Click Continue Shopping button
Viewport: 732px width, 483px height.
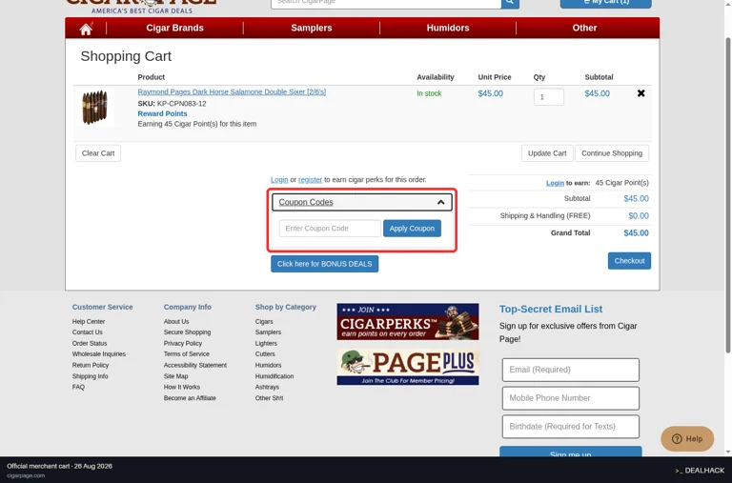click(x=612, y=153)
